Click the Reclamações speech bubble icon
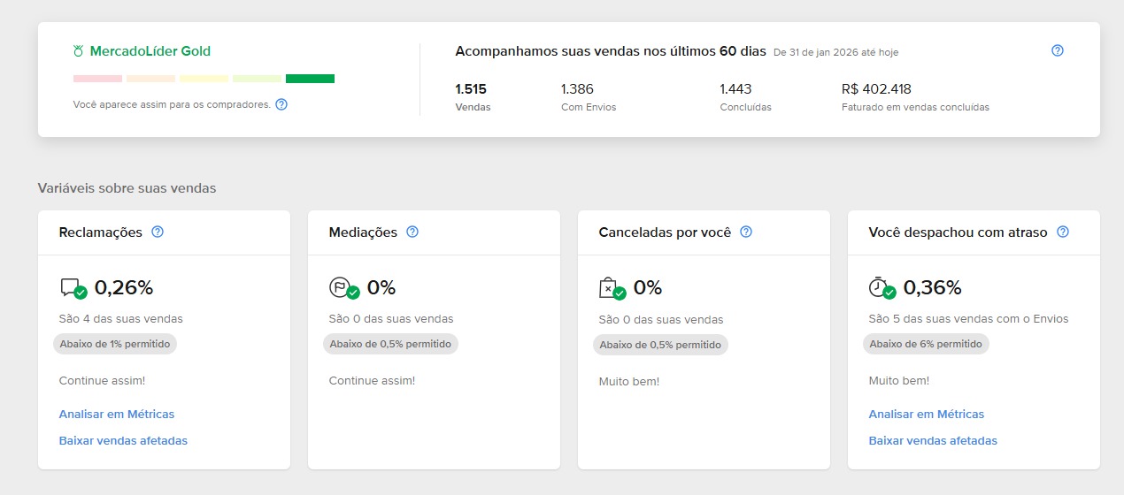 71,287
